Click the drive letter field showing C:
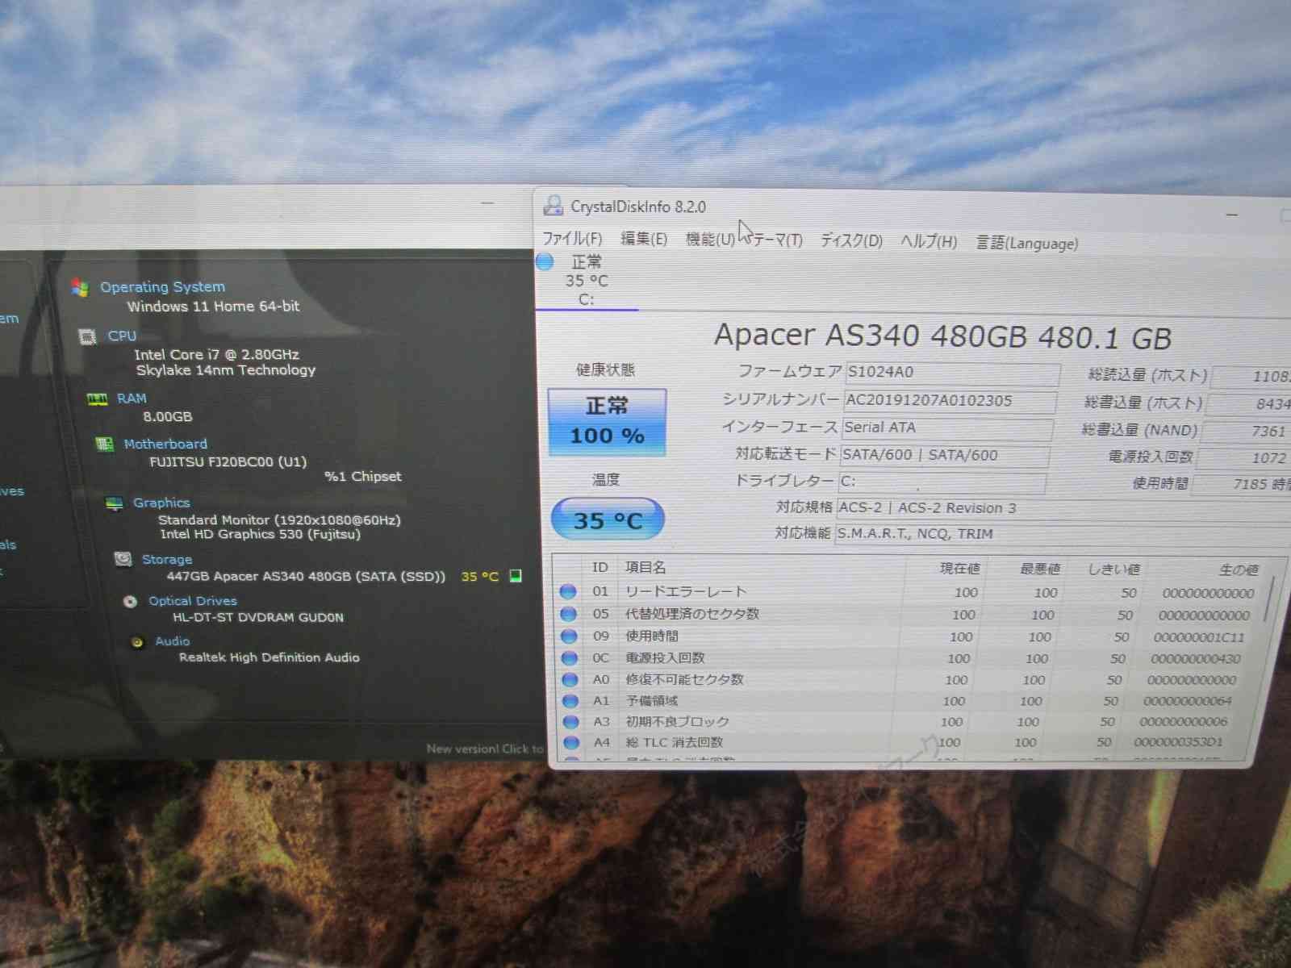Image resolution: width=1291 pixels, height=968 pixels. point(942,482)
